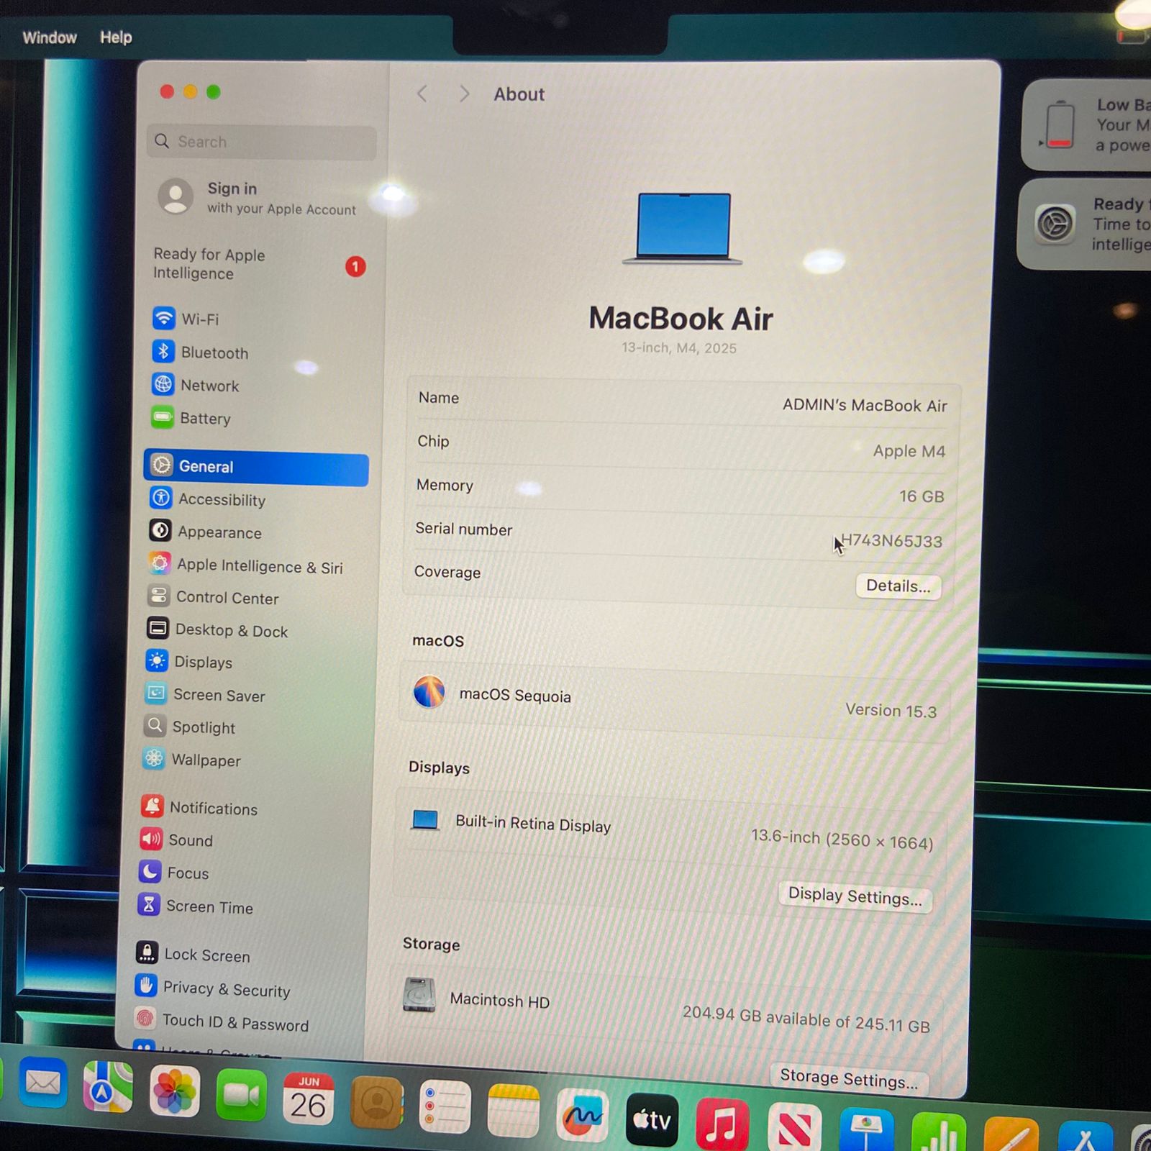This screenshot has width=1151, height=1151.
Task: Click the Storage Settings… button
Action: click(848, 1078)
